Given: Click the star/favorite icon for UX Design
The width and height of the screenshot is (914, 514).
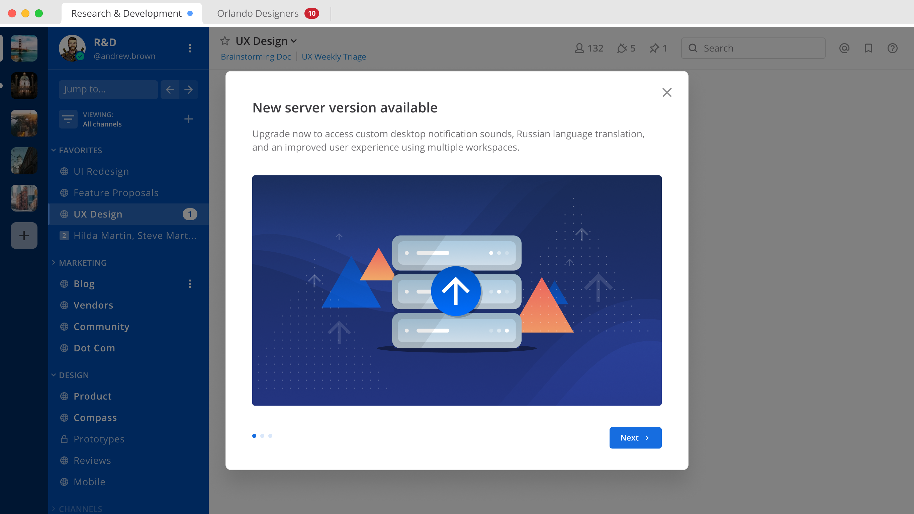Looking at the screenshot, I should point(225,41).
